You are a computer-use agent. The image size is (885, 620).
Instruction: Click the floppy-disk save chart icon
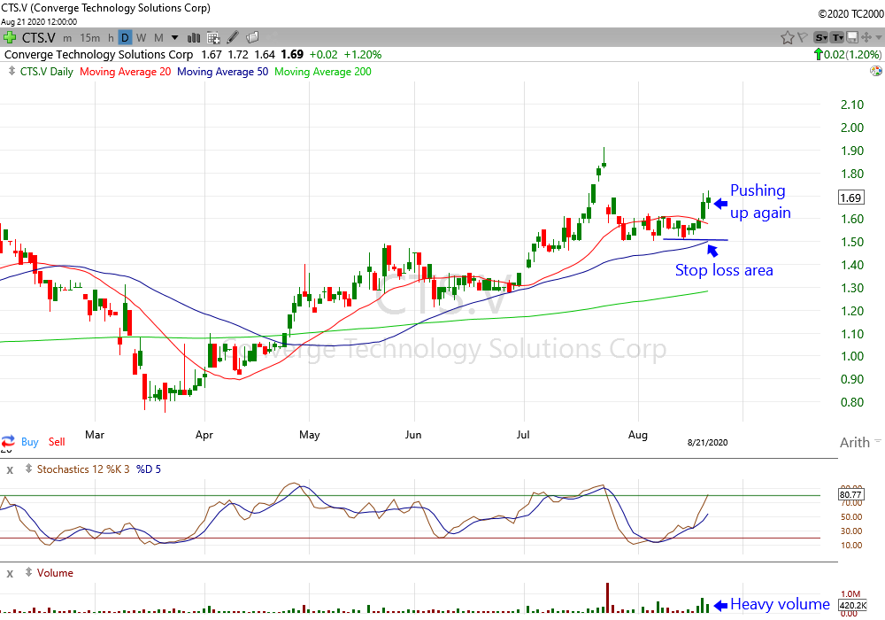[852, 38]
